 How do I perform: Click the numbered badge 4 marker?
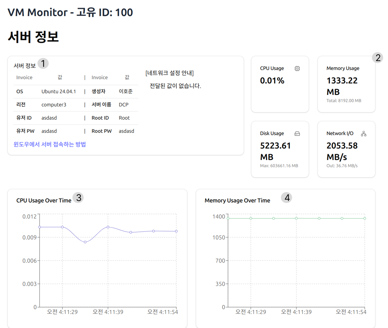pos(287,198)
